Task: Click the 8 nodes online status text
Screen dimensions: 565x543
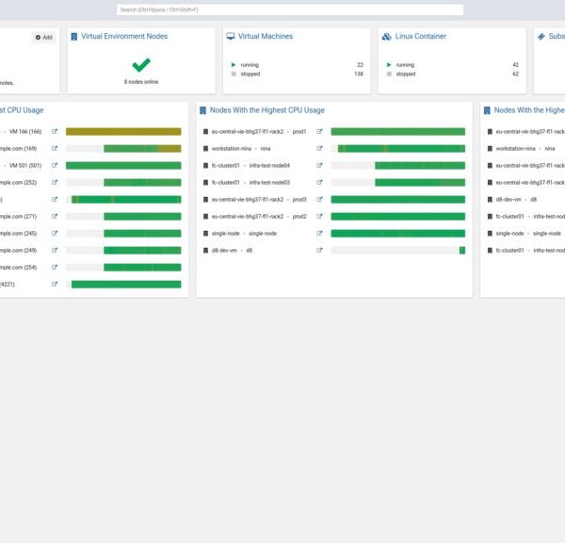Action: (141, 82)
